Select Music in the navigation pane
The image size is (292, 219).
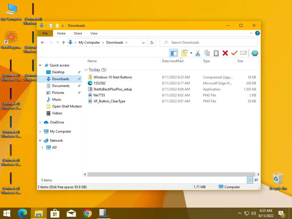(x=57, y=100)
